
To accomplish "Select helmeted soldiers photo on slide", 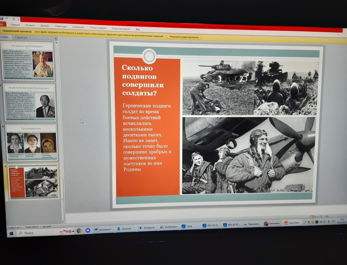I will click(287, 88).
